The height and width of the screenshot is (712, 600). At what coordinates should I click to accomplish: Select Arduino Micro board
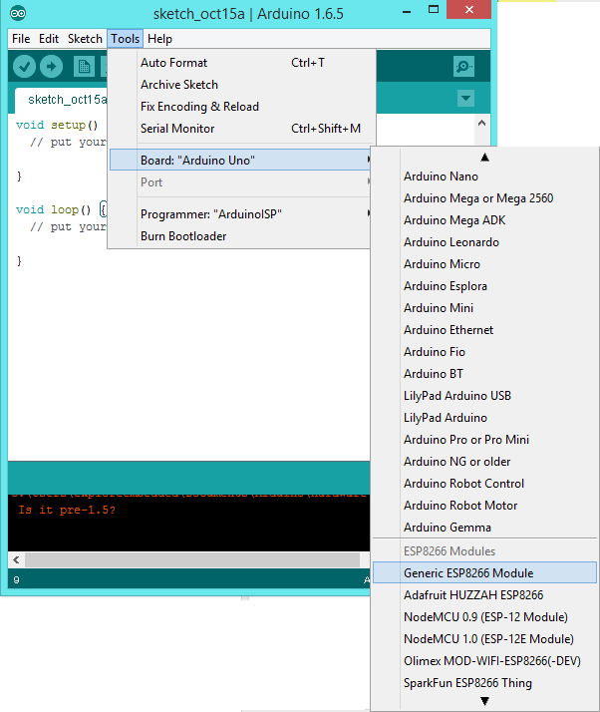point(484,264)
